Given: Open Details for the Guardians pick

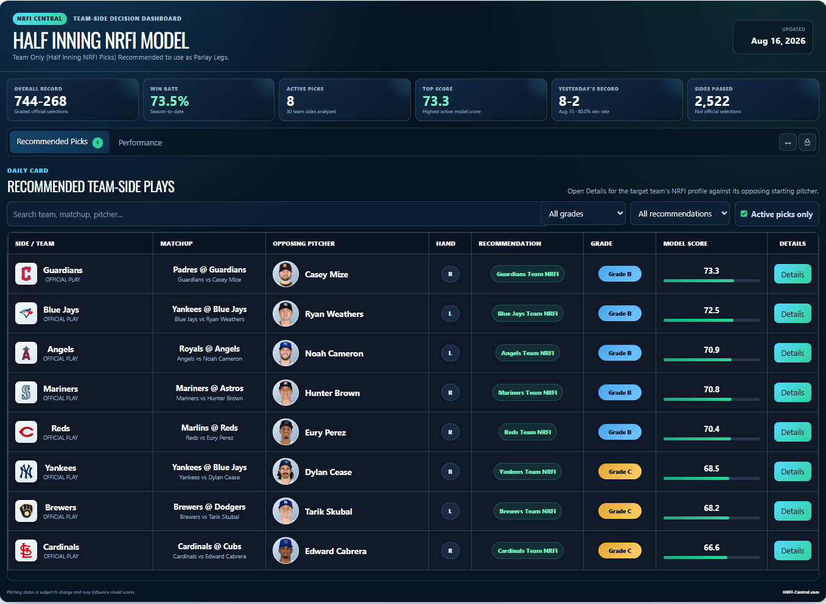Looking at the screenshot, I should coord(793,274).
